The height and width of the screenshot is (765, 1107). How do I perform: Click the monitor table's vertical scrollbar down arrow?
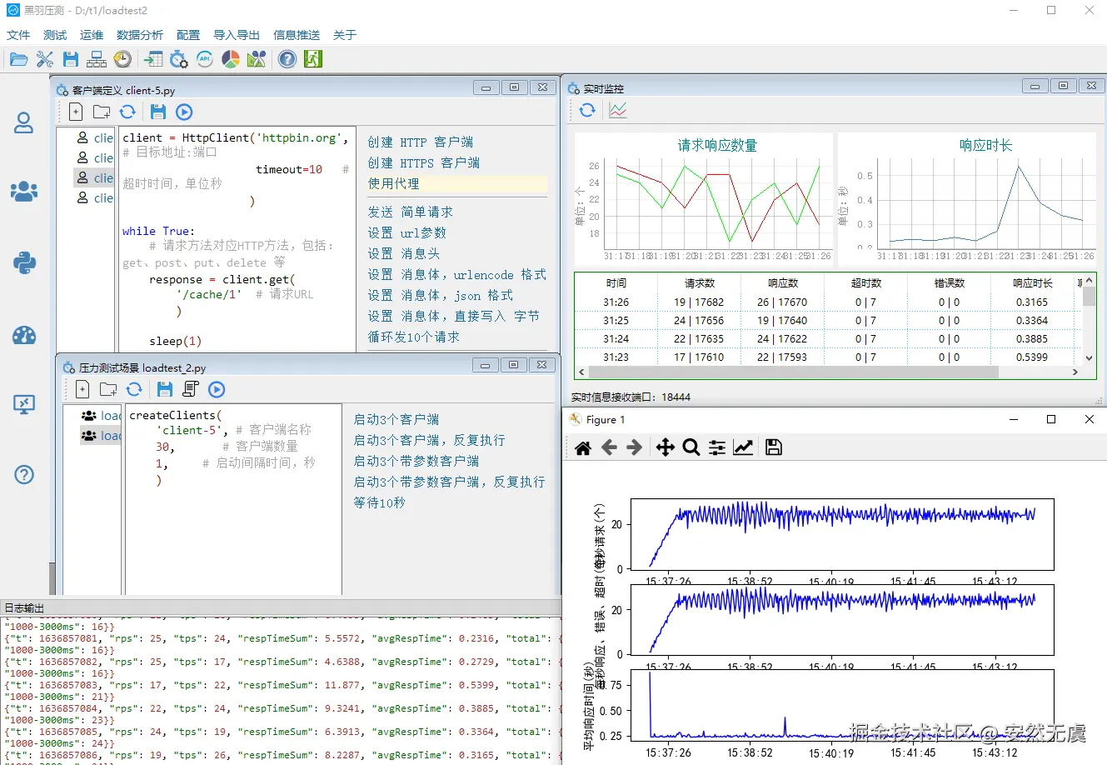1088,358
